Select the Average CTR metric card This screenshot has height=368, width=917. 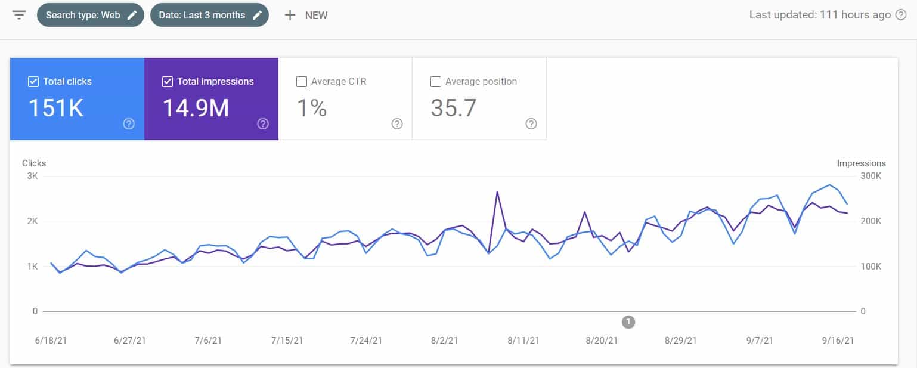345,98
